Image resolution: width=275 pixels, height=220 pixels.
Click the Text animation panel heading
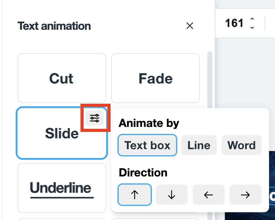click(x=54, y=26)
